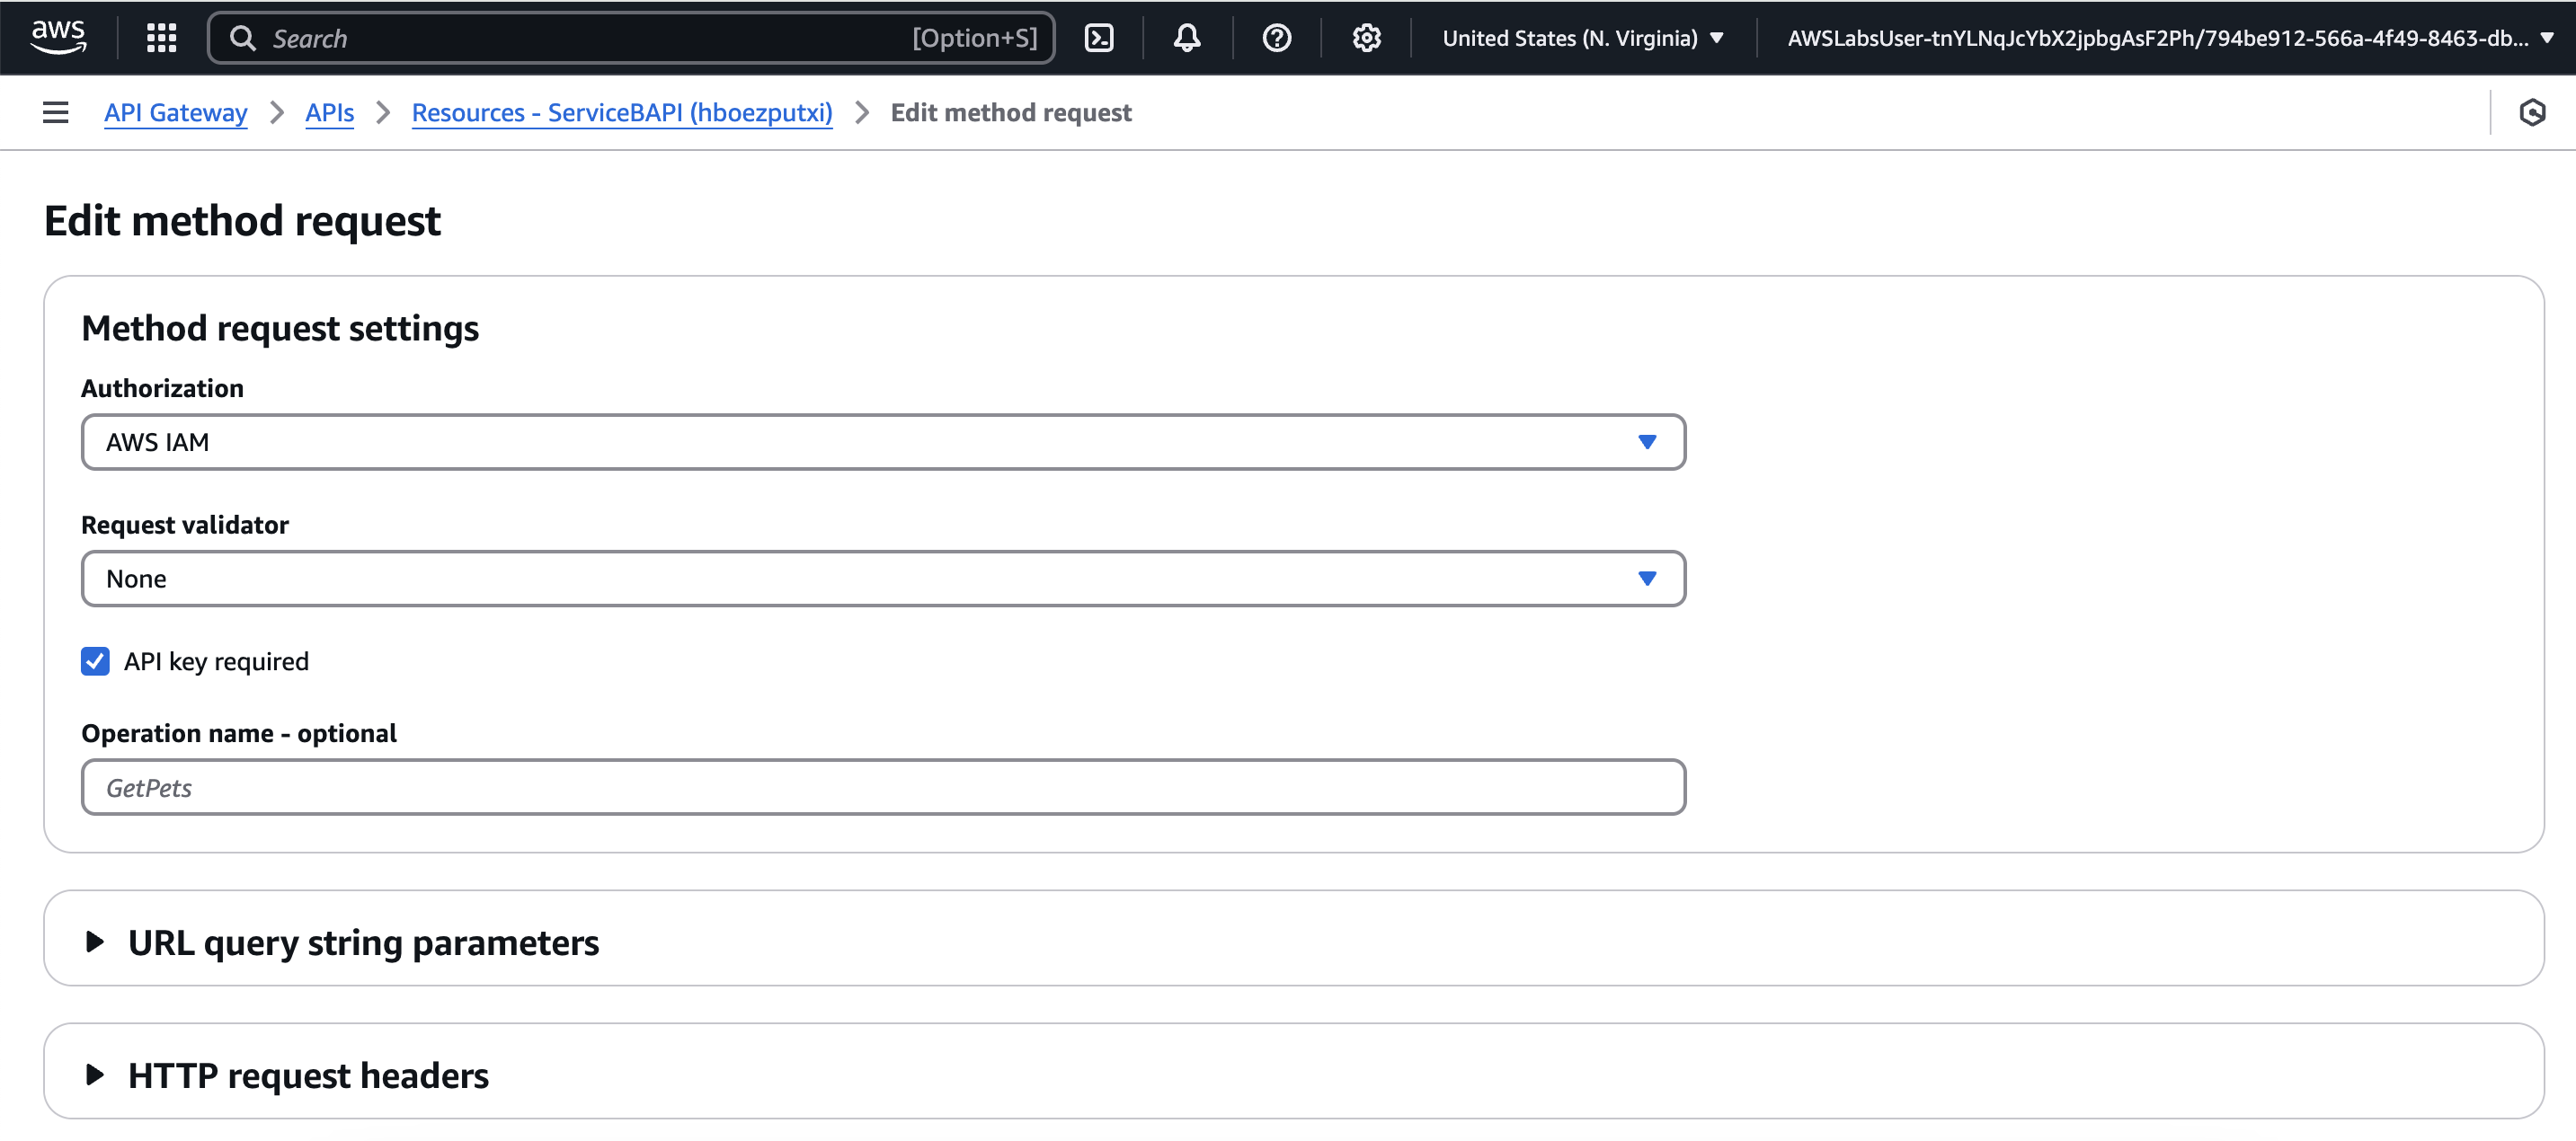The image size is (2576, 1141).
Task: View notifications bell in header
Action: coord(1187,38)
